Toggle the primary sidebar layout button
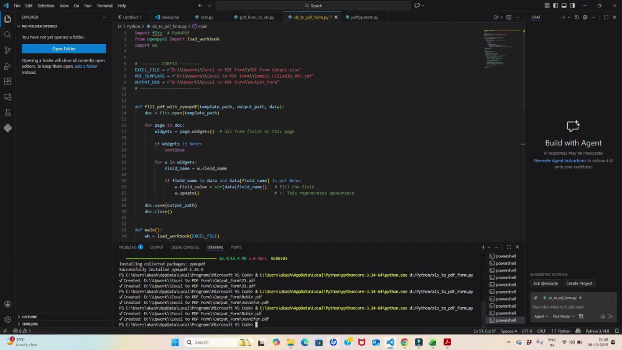Screen dimensions: 622x350 tap(555, 6)
